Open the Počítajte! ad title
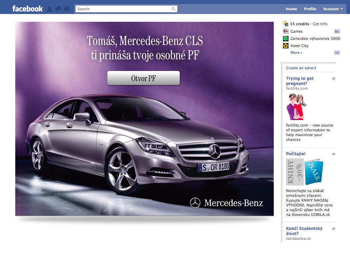 click(x=296, y=154)
